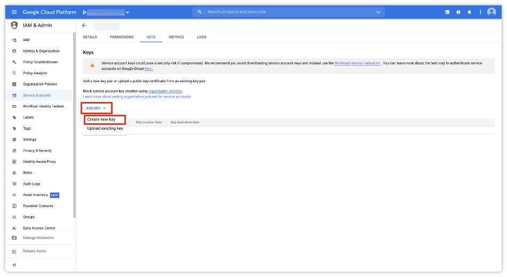The width and height of the screenshot is (507, 277).
Task: Click the Labels tag icon
Action: (x=14, y=117)
